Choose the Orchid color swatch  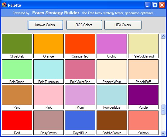112,46
